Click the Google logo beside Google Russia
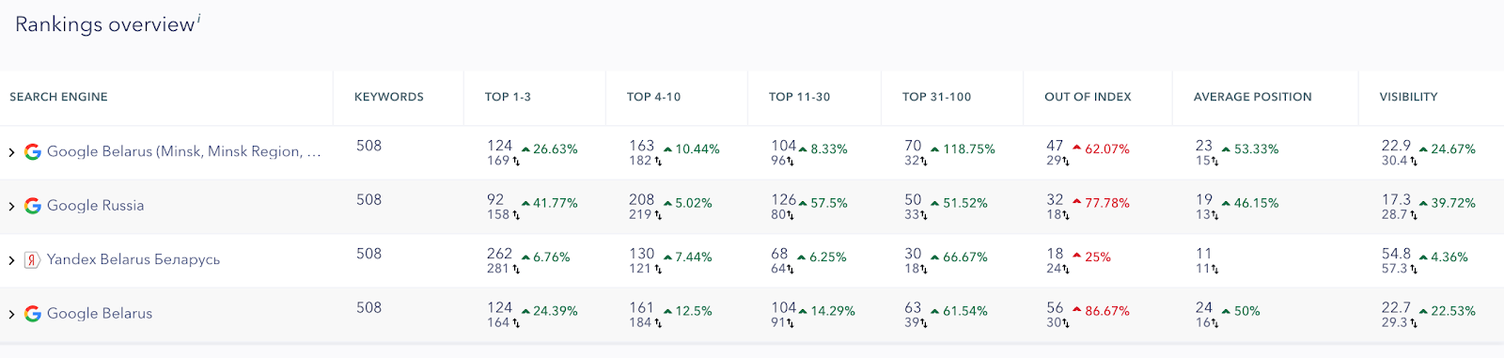The image size is (1504, 358). click(x=32, y=206)
